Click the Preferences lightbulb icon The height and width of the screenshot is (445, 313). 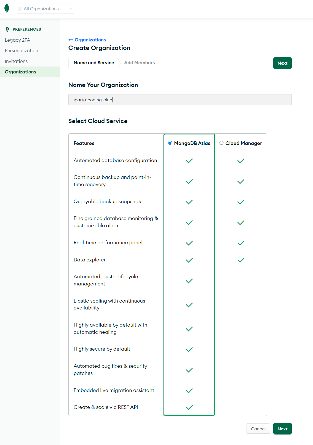(x=7, y=29)
